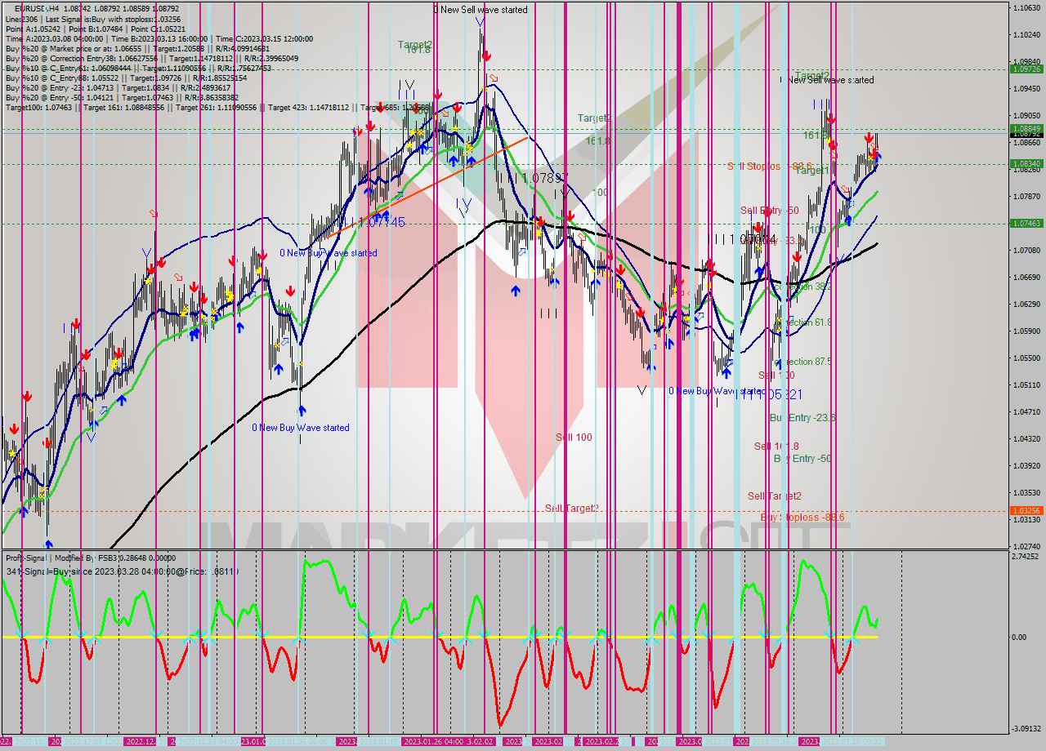Click the 'Sell Entry -50' chart label
This screenshot has width=1046, height=751.
[769, 211]
